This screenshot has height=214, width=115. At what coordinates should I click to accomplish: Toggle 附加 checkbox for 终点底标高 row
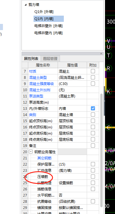[x=93, y=139]
